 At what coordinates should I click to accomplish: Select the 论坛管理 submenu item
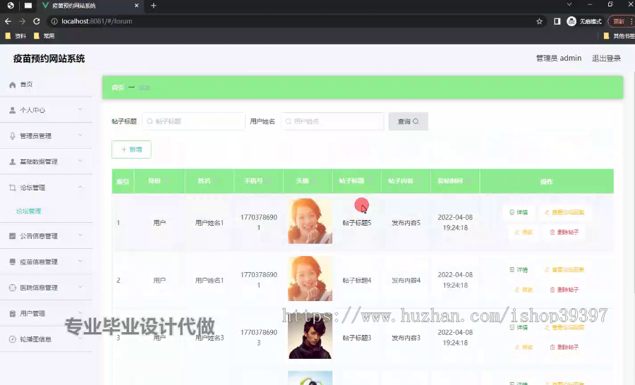pyautogui.click(x=28, y=212)
